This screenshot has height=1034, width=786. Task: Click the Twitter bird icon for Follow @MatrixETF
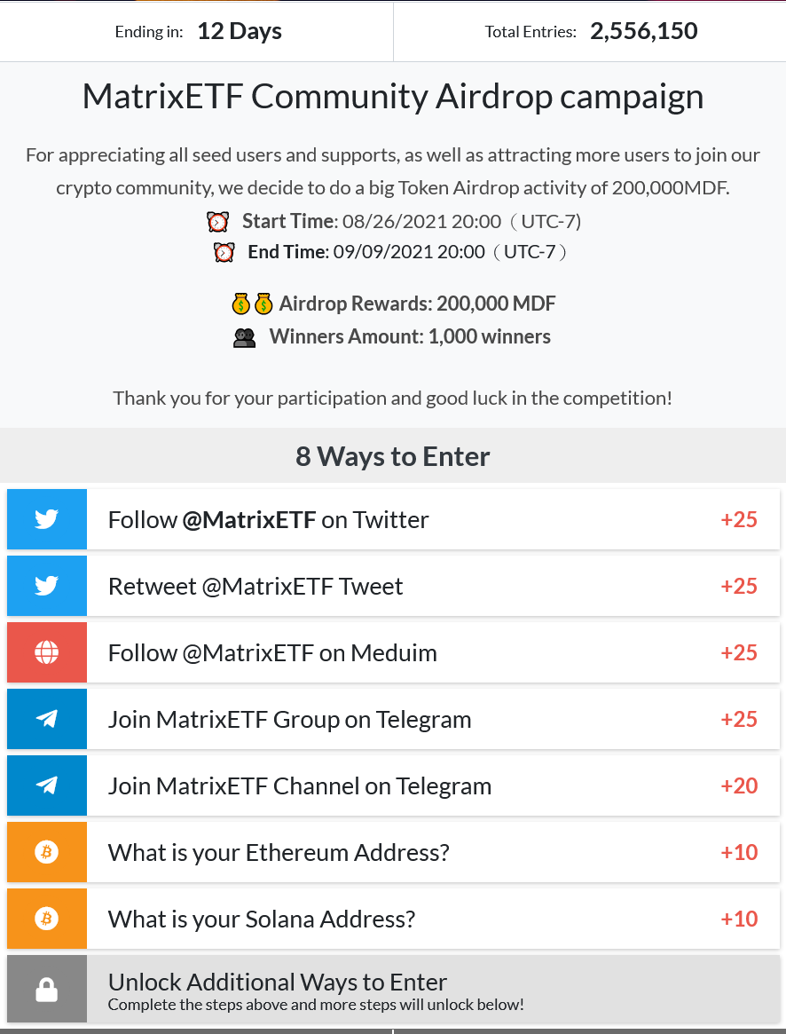(x=47, y=519)
